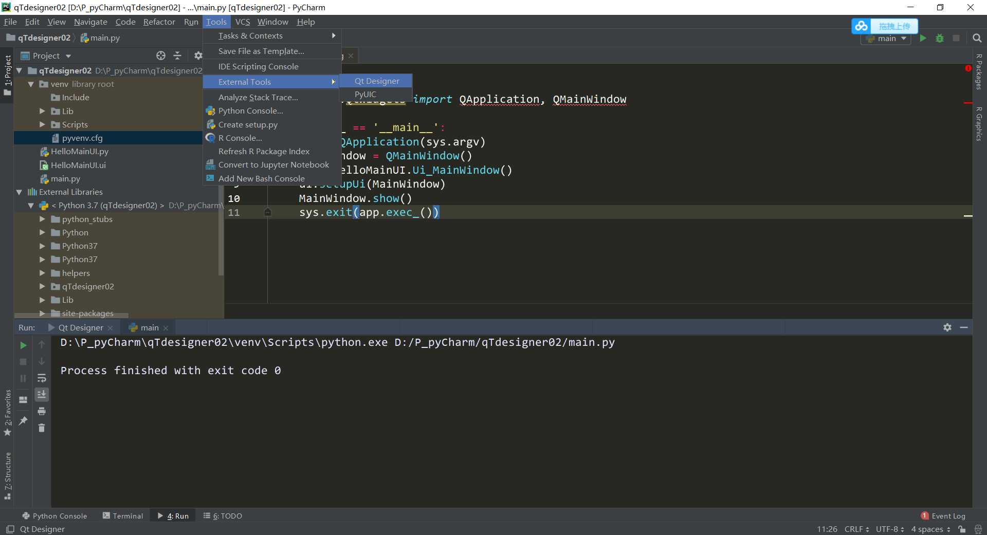Expand the helpers folder

(x=43, y=273)
